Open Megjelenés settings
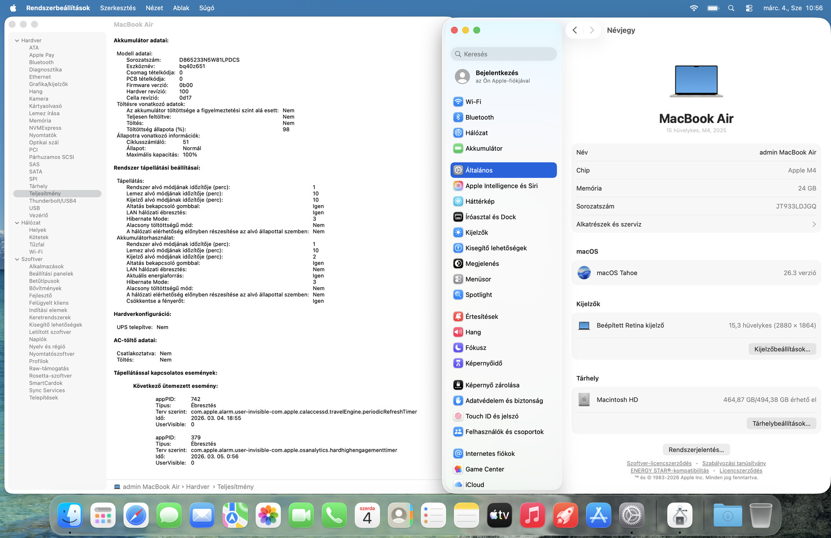The height and width of the screenshot is (538, 831). click(x=503, y=264)
